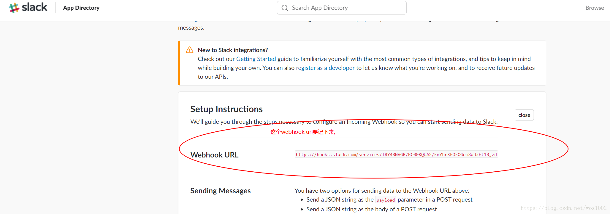
Task: Click the search magnifier icon
Action: [285, 8]
